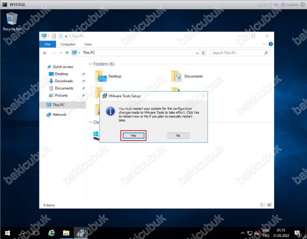Expand the address bar history dropdown
Screen dimensions: 307x239
click(x=197, y=53)
